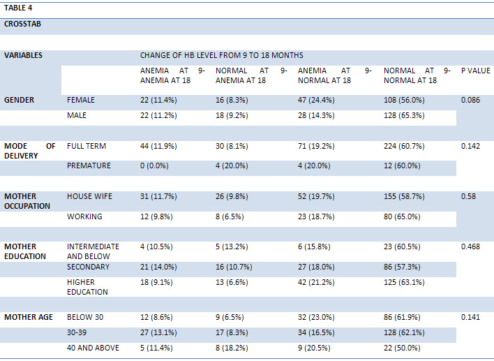Click the MOTHER EDUCATION label
Image resolution: width=494 pixels, height=361 pixels.
[x=25, y=251]
